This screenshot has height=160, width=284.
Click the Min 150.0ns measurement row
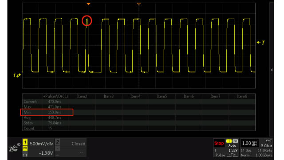pyautogui.click(x=47, y=112)
